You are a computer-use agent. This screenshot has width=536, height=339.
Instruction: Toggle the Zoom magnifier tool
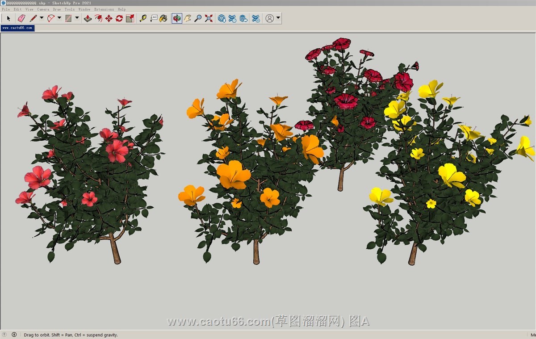point(198,18)
